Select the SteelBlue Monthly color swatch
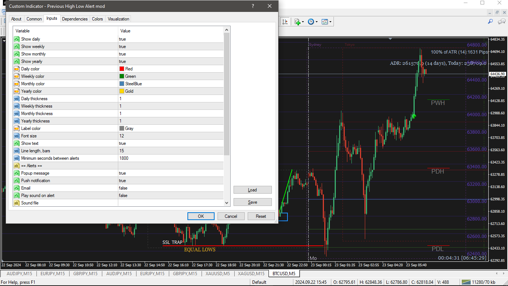 point(122,84)
